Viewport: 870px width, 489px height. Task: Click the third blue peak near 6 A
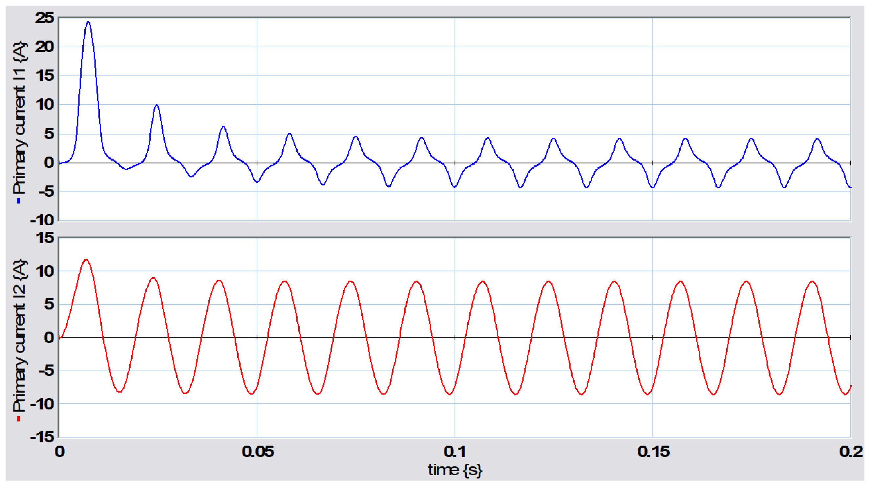click(x=223, y=127)
